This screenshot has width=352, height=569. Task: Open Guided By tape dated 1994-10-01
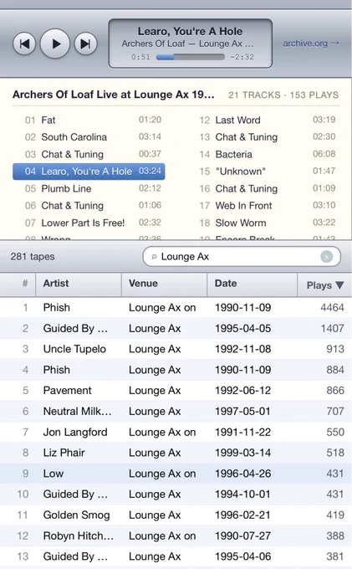click(x=176, y=494)
